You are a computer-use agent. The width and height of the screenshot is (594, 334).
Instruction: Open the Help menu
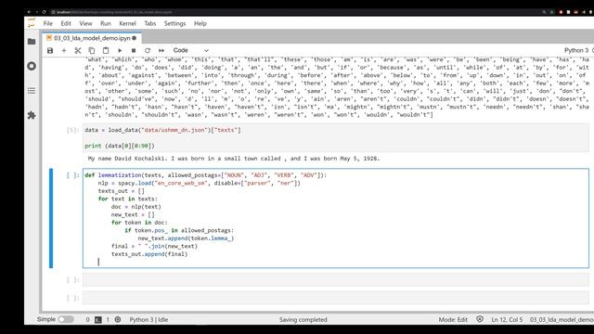pyautogui.click(x=200, y=23)
